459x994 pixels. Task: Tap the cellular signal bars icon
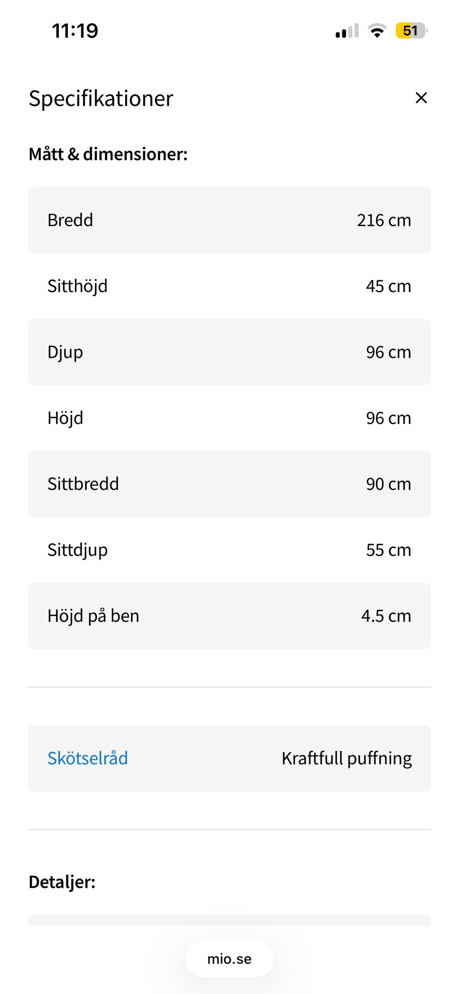(x=347, y=31)
